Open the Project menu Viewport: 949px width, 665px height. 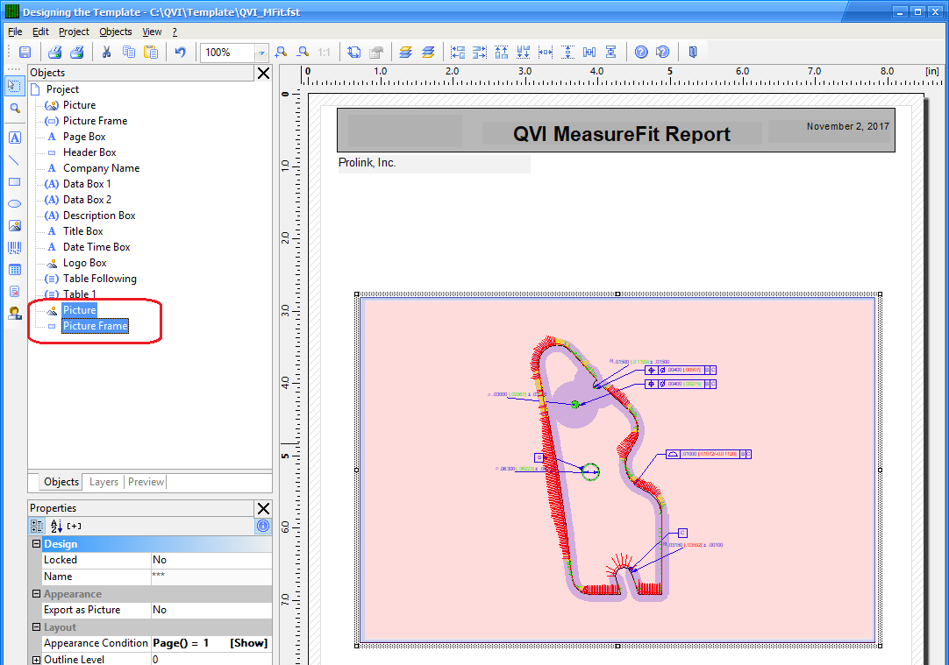tap(74, 32)
